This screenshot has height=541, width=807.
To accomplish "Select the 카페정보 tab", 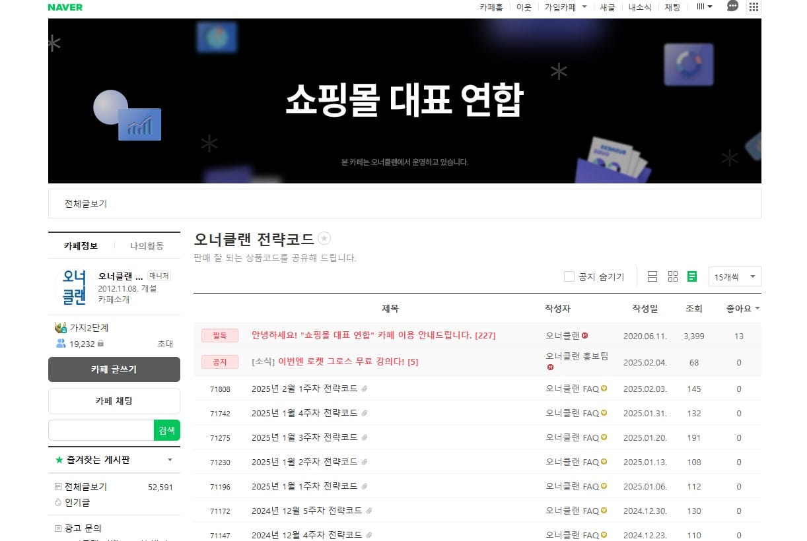I will (x=81, y=246).
